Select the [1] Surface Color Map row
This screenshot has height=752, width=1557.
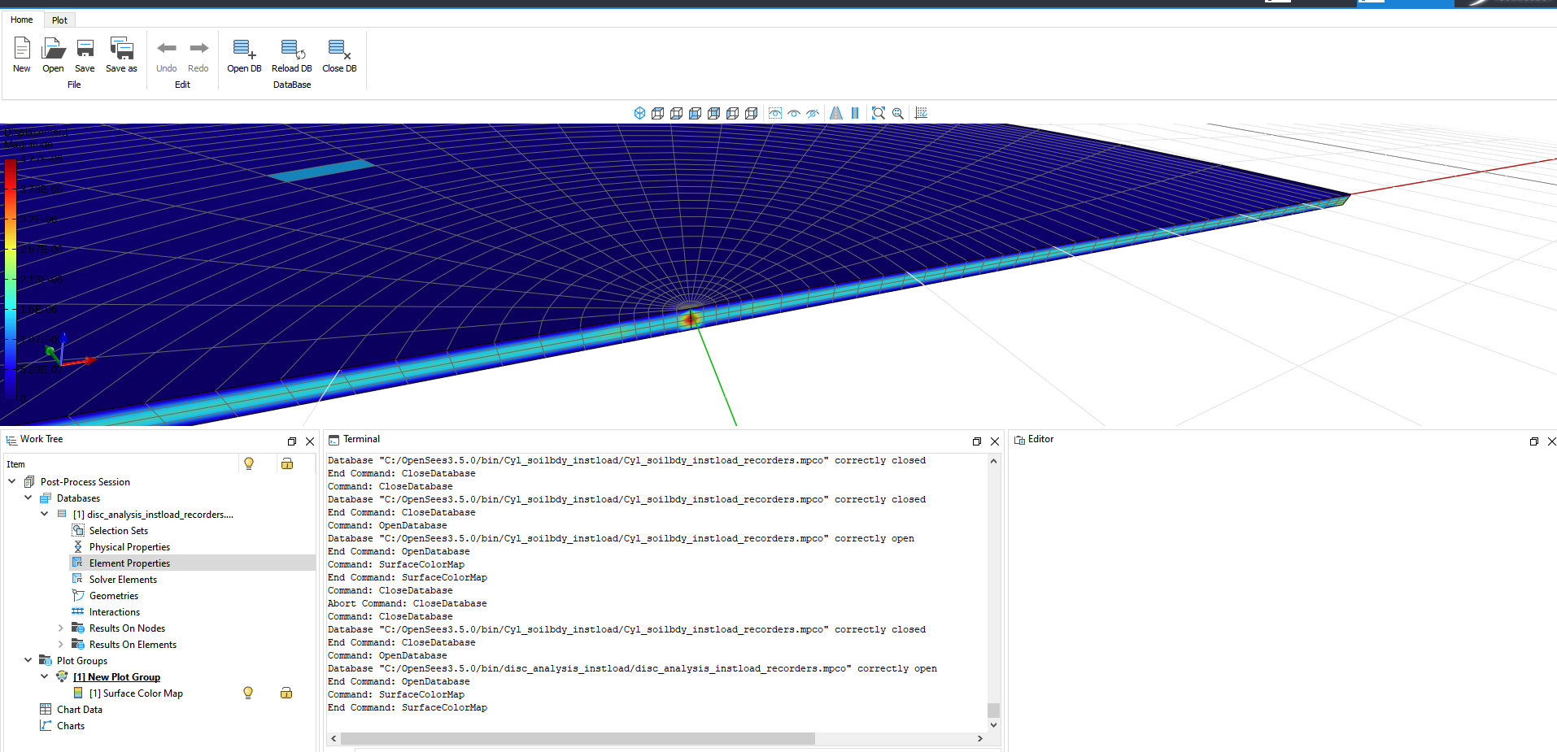point(136,693)
